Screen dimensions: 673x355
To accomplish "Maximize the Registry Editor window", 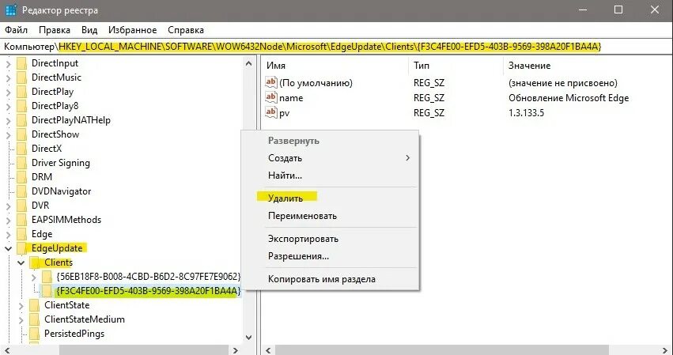I will (618, 9).
